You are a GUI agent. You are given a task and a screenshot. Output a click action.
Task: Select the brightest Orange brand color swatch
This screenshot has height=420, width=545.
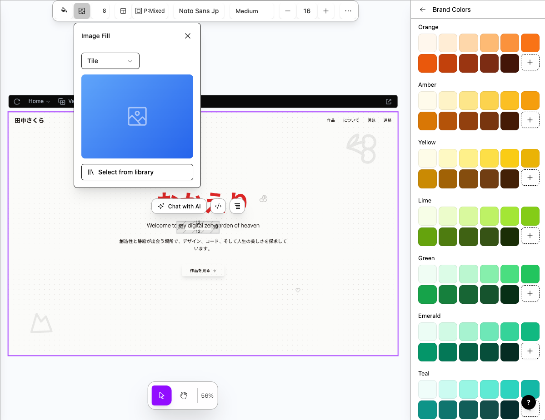[x=530, y=43]
